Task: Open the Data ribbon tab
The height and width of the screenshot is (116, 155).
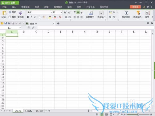Action: tap(46, 7)
